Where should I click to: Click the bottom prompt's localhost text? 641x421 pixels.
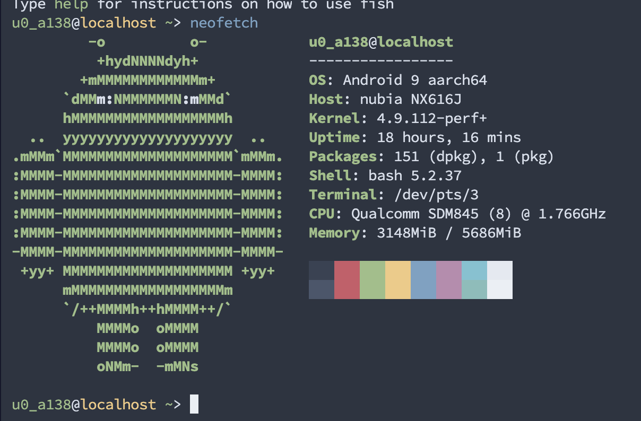(x=118, y=405)
